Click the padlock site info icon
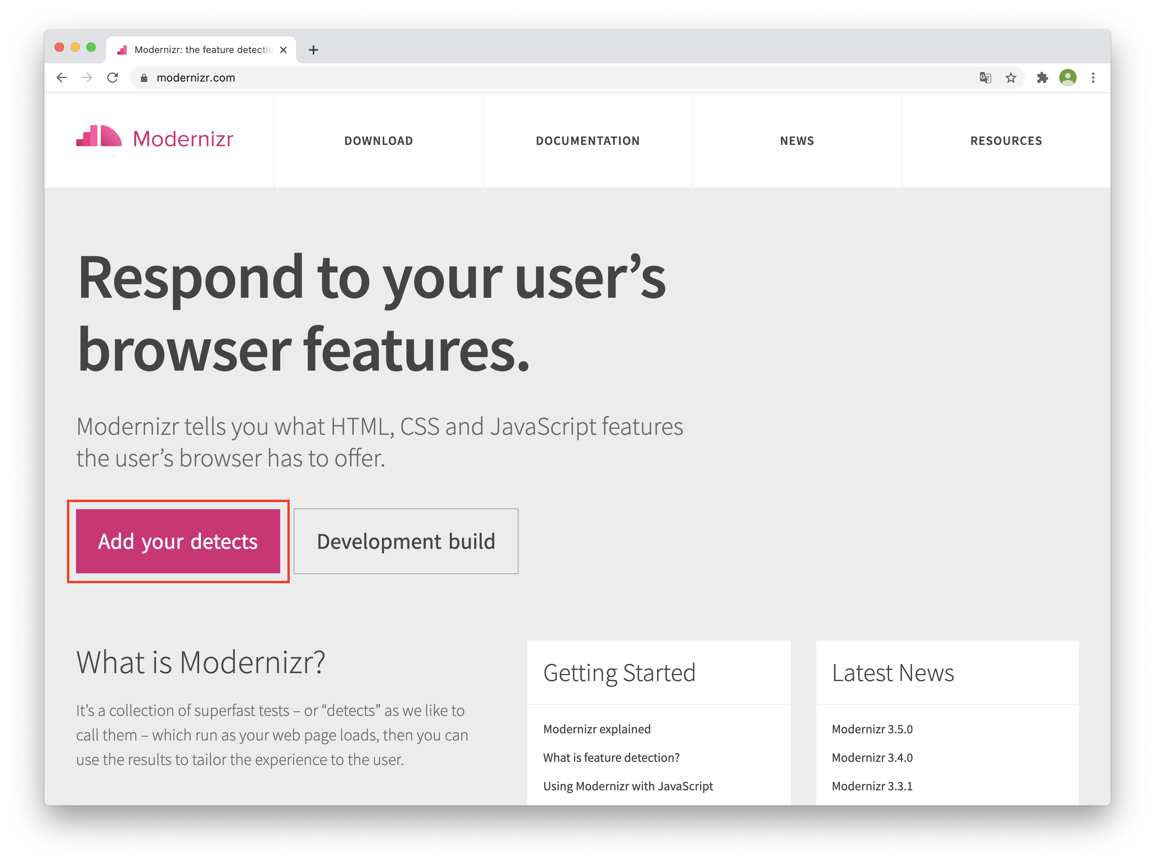Viewport: 1155px width, 864px height. [x=144, y=78]
